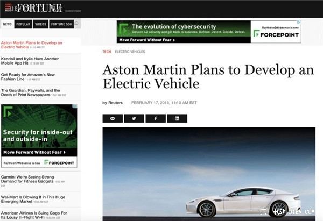Open American Airlines suing Gogo story
The width and height of the screenshot is (323, 221).
[34, 215]
